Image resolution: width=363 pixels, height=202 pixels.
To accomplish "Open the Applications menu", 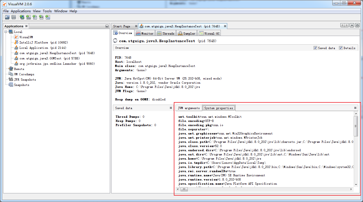I will 21,11.
